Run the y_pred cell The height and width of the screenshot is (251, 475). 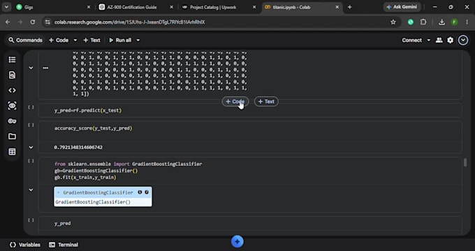(31, 220)
